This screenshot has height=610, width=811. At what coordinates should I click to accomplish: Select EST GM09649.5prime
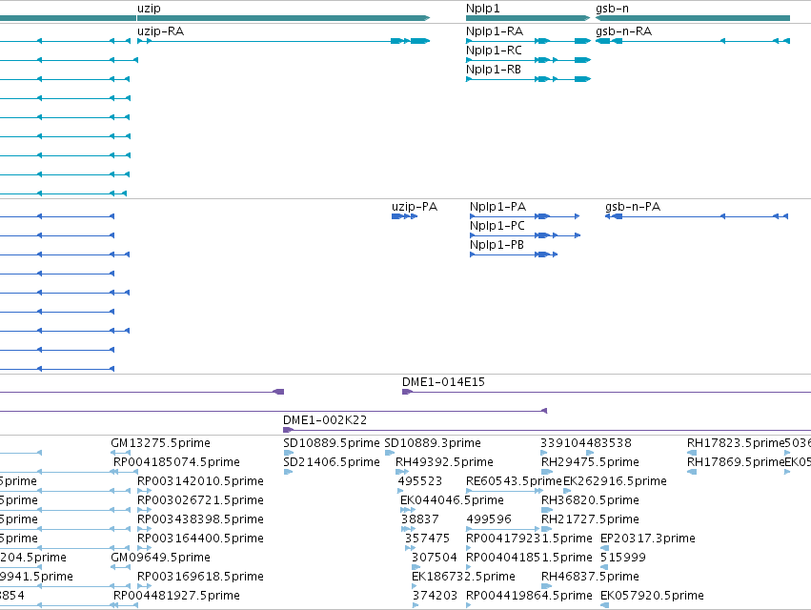[160, 558]
